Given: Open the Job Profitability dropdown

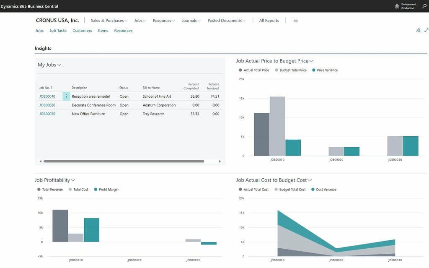Looking at the screenshot, I should point(55,180).
